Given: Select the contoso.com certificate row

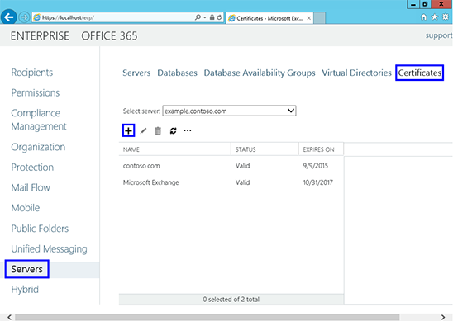Looking at the screenshot, I should tap(231, 166).
